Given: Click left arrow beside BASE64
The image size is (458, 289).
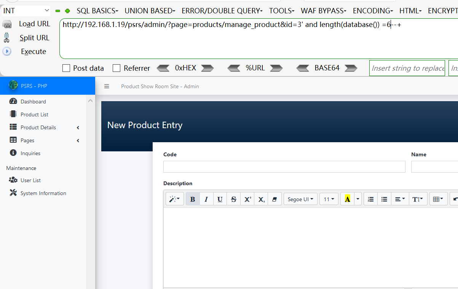Looking at the screenshot, I should tap(303, 68).
